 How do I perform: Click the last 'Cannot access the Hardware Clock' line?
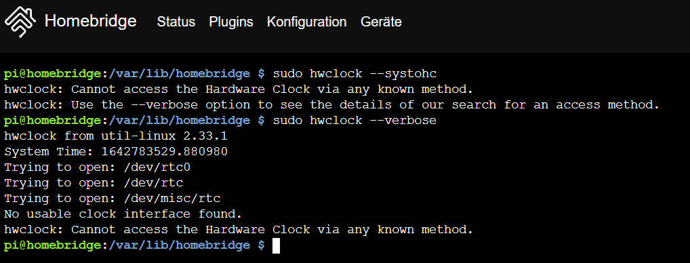[239, 230]
